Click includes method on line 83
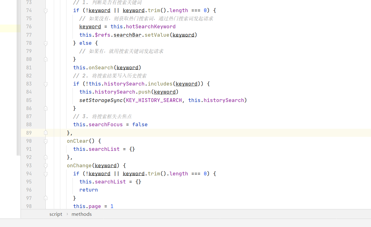 160,84
